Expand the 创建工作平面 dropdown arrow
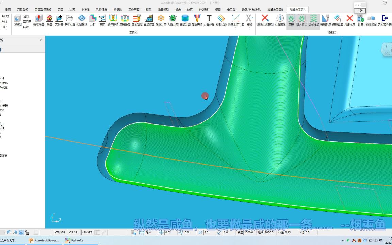 click(x=236, y=28)
